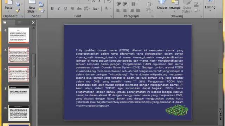The width and height of the screenshot is (225, 126).
Task: Toggle Underline formatting
Action: tap(65, 8)
